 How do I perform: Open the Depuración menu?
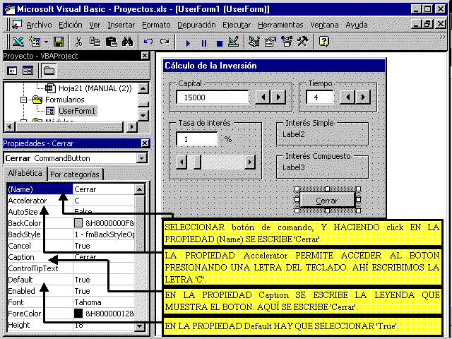196,25
